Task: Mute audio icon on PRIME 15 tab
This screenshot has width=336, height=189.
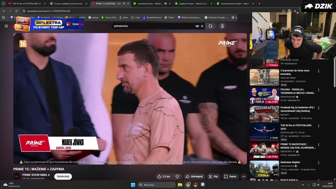Action: [124, 4]
